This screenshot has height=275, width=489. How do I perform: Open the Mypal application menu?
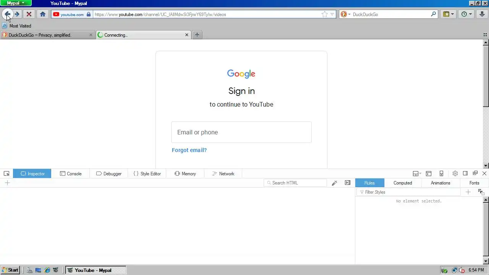[16, 3]
